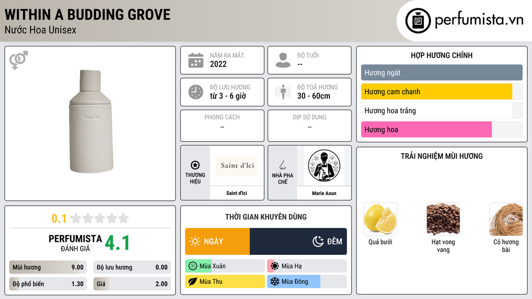Click the five-star rating row
This screenshot has width=532, height=299.
pos(100,218)
